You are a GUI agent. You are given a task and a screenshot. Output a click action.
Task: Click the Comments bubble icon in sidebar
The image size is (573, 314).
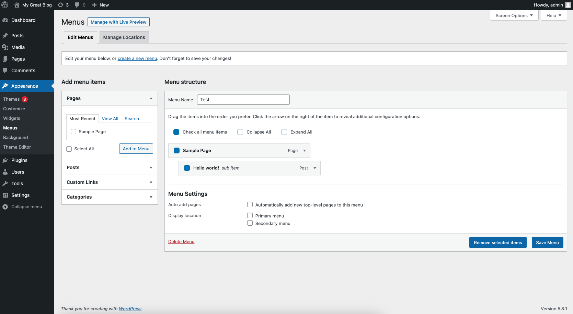pos(5,71)
